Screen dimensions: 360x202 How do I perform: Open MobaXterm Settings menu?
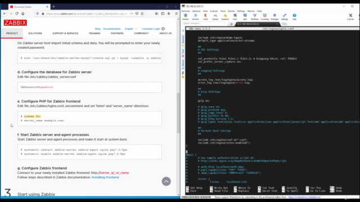[x=241, y=11]
